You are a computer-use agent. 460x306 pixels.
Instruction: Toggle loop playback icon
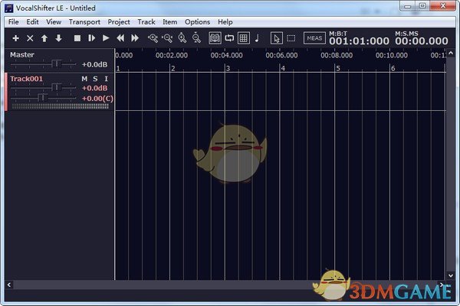coord(229,38)
